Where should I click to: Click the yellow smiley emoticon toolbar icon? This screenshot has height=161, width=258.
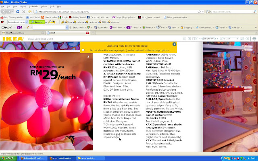tap(52, 22)
